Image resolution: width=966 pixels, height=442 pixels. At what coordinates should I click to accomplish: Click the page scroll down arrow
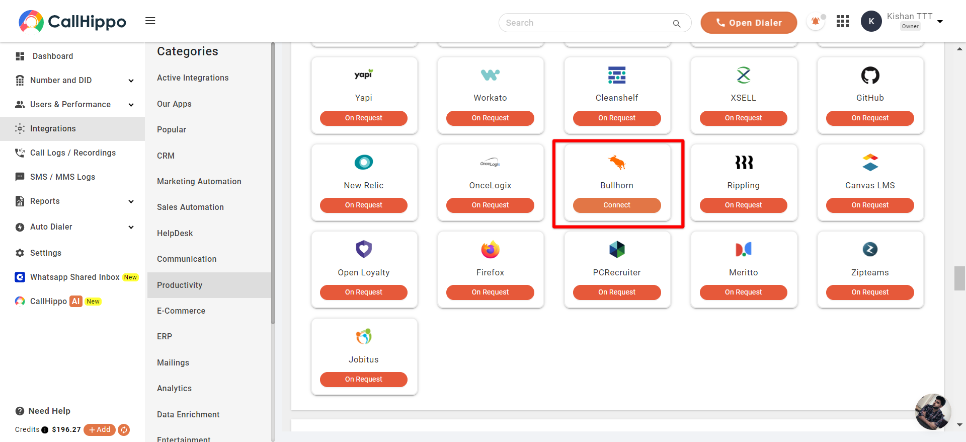(x=959, y=425)
